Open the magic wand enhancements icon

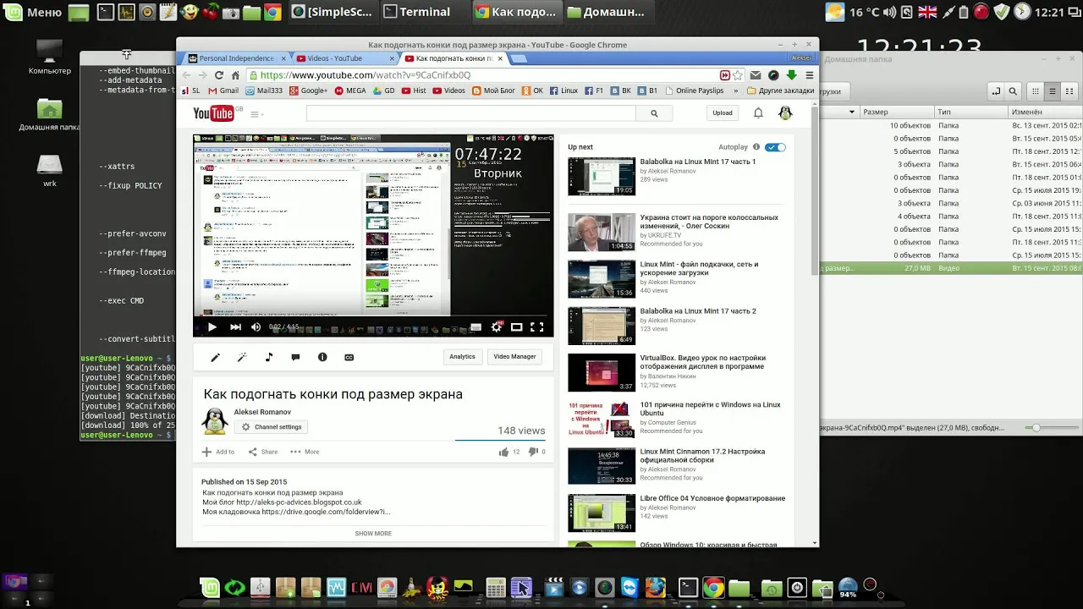coord(242,357)
